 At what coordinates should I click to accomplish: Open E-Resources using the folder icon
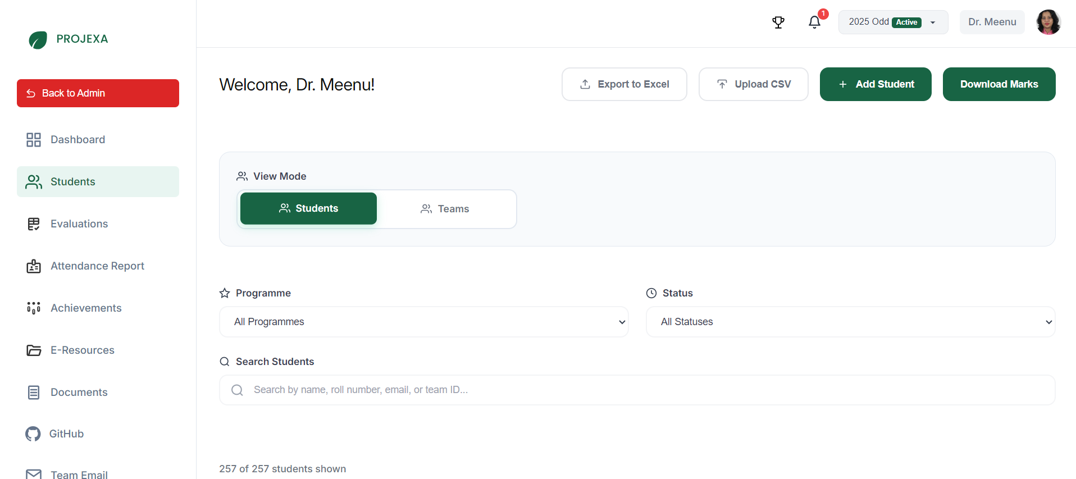tap(34, 350)
